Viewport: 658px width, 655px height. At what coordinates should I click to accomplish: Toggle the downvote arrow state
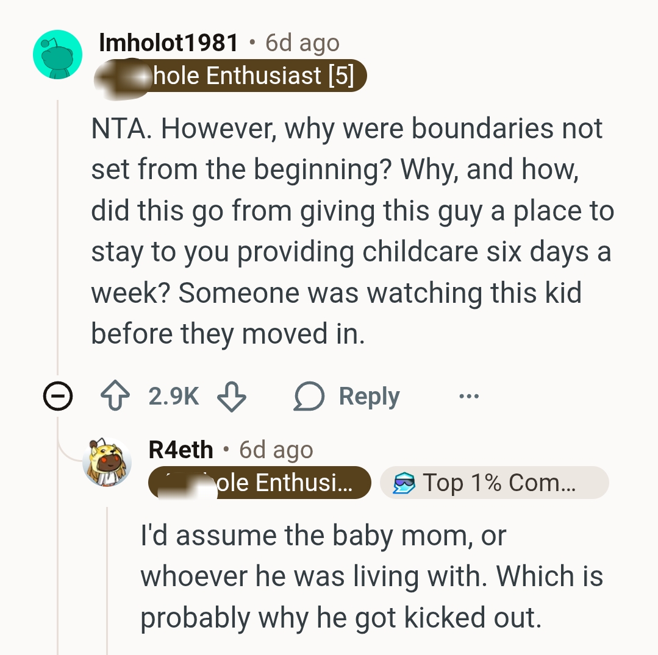[231, 397]
